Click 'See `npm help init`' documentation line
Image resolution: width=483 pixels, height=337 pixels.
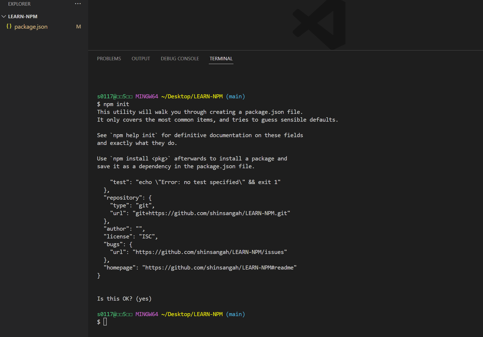(200, 135)
